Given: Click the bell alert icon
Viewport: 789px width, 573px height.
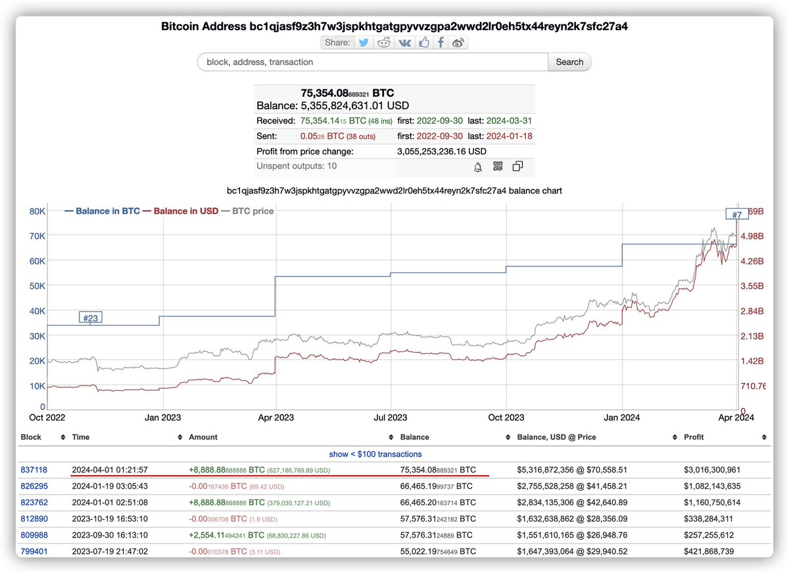Looking at the screenshot, I should 478,166.
